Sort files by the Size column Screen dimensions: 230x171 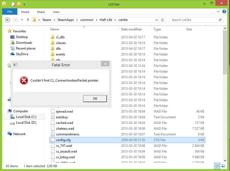coord(189,29)
